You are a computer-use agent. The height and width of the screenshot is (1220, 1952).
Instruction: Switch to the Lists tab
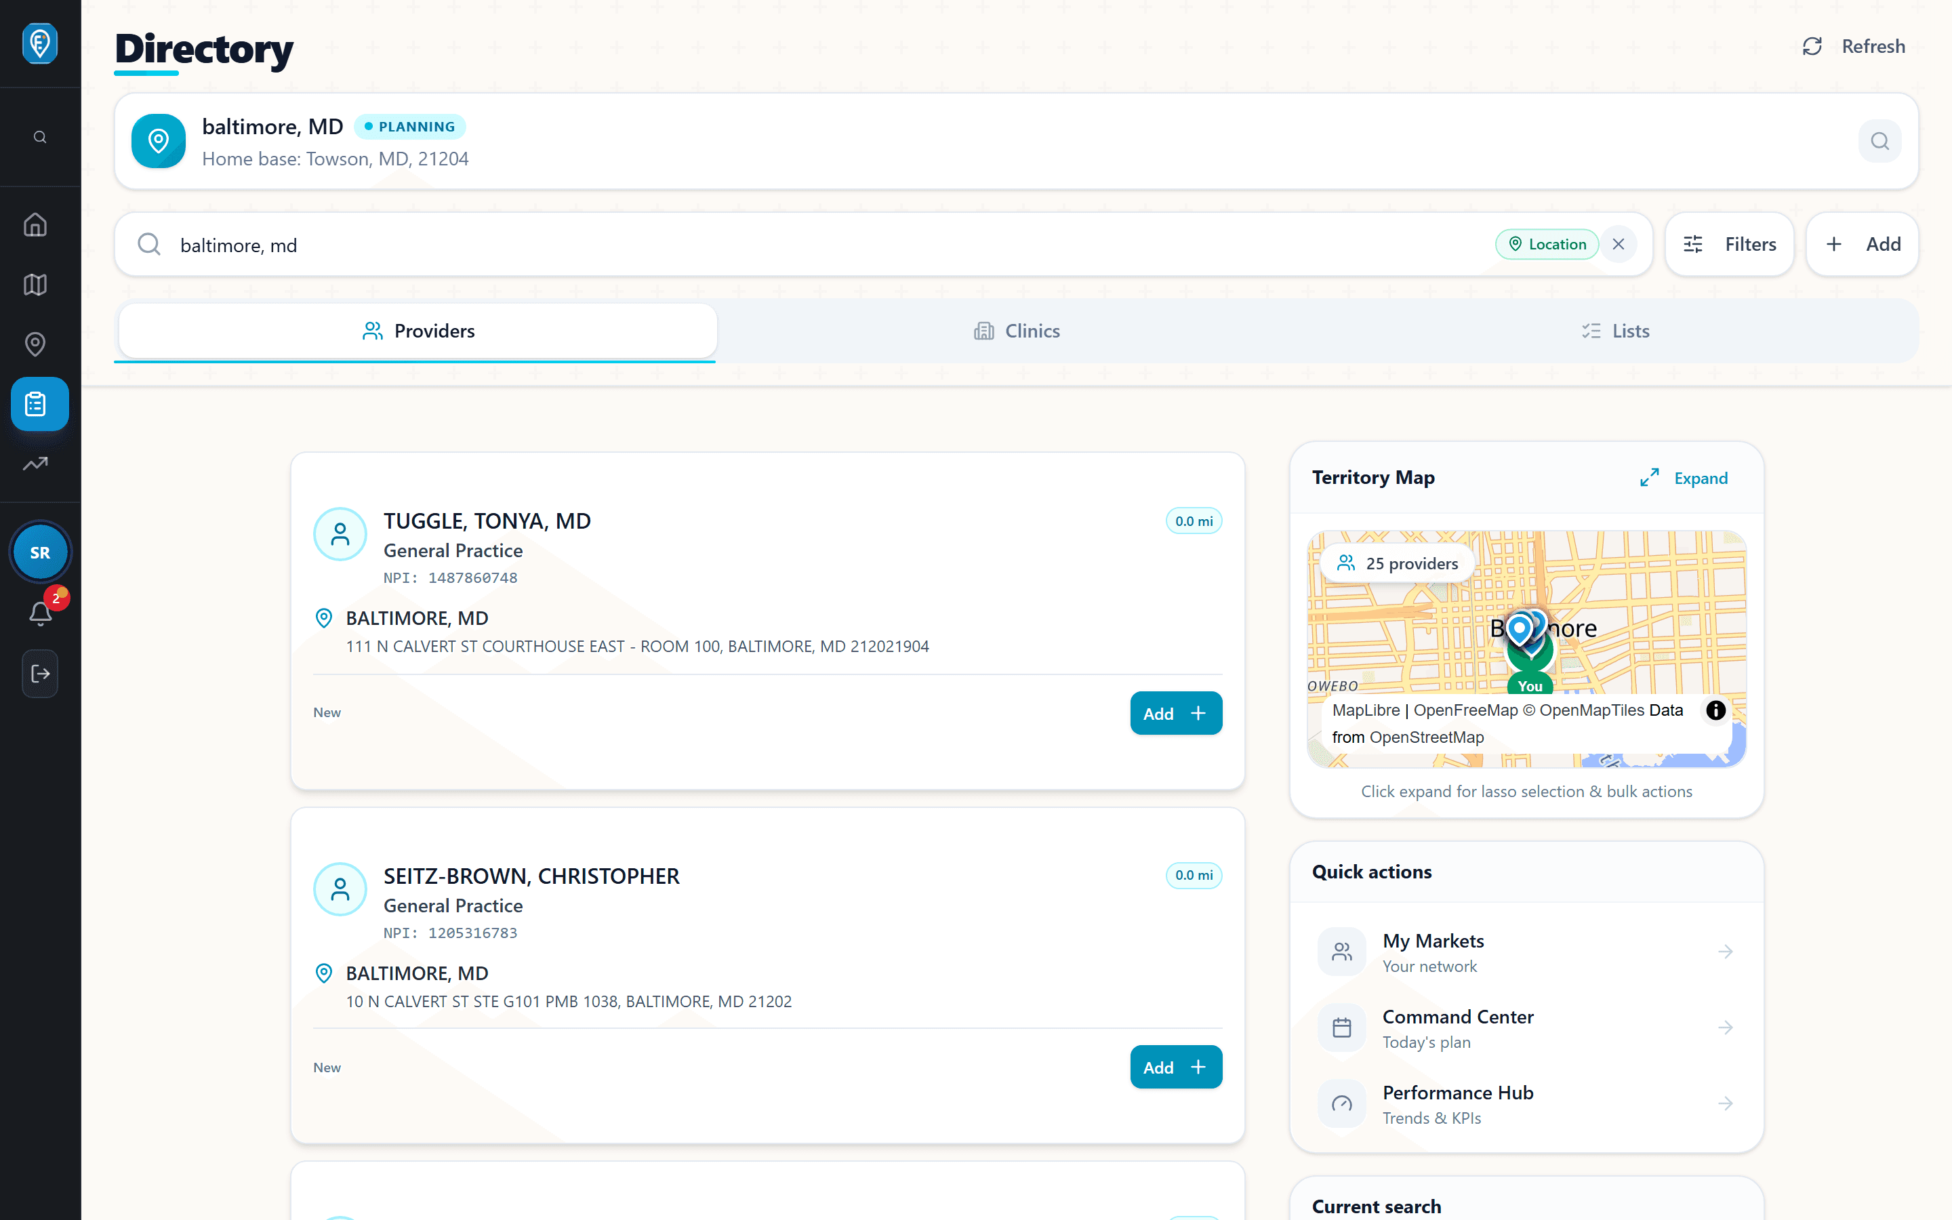click(1615, 331)
